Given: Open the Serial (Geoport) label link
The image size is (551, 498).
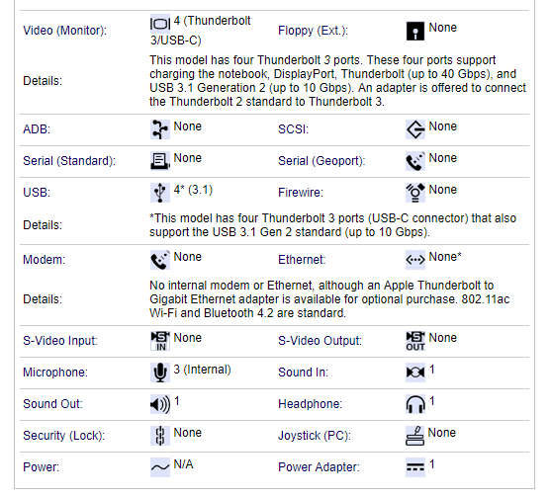Looking at the screenshot, I should click(x=321, y=161).
